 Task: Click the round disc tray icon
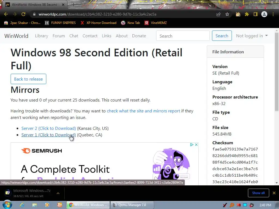[x=251, y=205]
